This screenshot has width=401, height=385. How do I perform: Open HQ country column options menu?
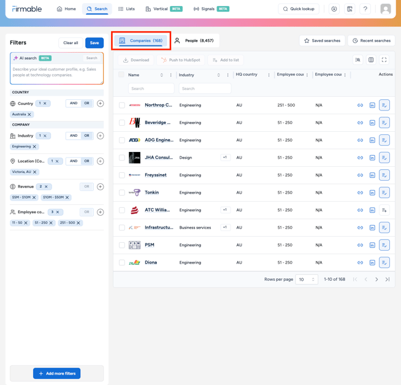tap(269, 75)
